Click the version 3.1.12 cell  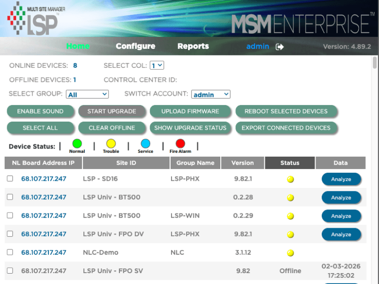point(243,252)
